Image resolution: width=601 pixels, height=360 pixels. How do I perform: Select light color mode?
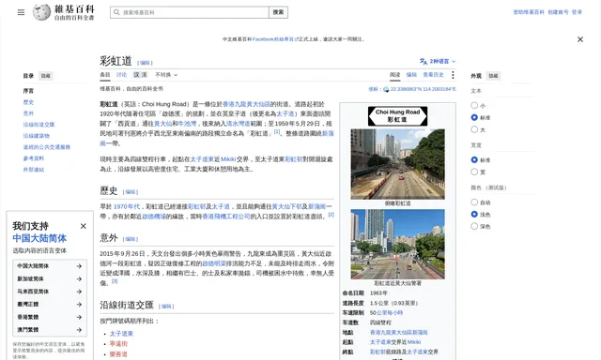point(474,215)
